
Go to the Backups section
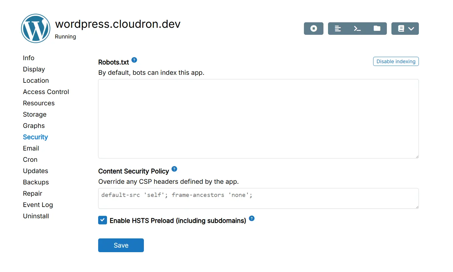pyautogui.click(x=36, y=182)
